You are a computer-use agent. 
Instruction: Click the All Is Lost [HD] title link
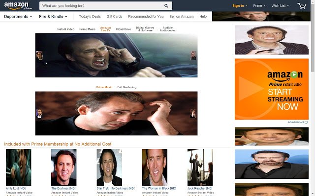(x=16, y=188)
